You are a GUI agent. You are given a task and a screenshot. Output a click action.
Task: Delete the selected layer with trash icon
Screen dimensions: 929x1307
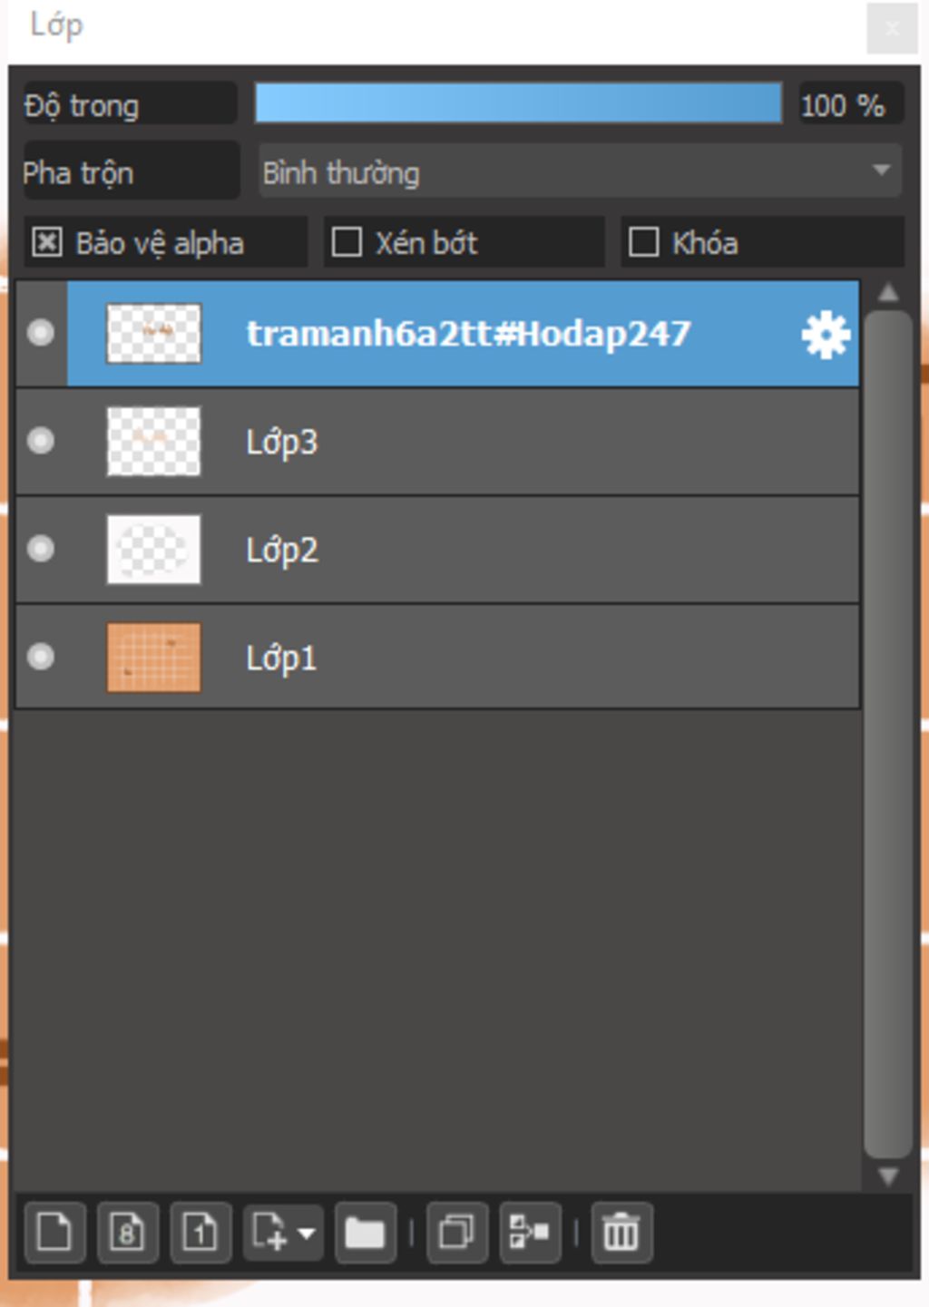click(x=621, y=1233)
